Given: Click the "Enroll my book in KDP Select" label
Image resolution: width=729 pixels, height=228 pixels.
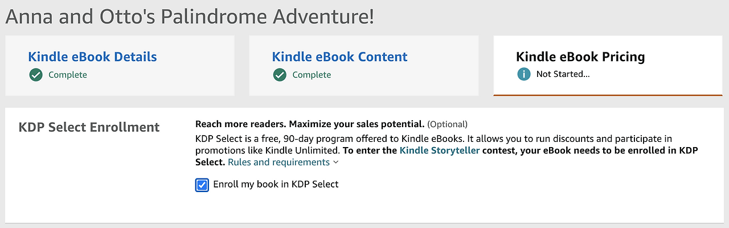Looking at the screenshot, I should click(x=276, y=184).
